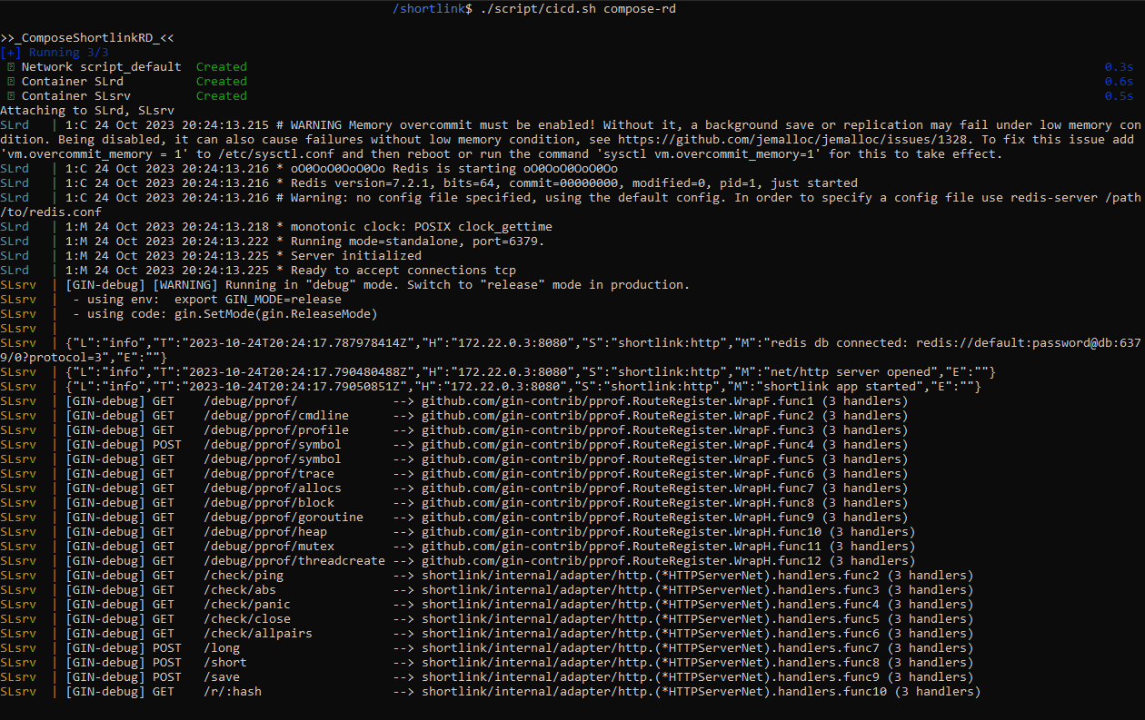Click the /debug/pprof/cmdline route
The height and width of the screenshot is (720, 1145).
(276, 416)
